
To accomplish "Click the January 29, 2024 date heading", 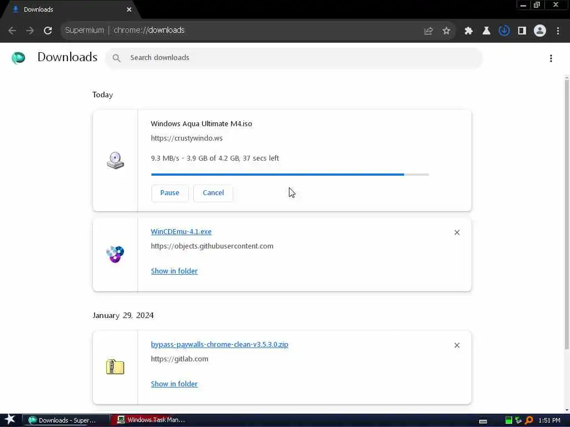I will click(x=123, y=315).
